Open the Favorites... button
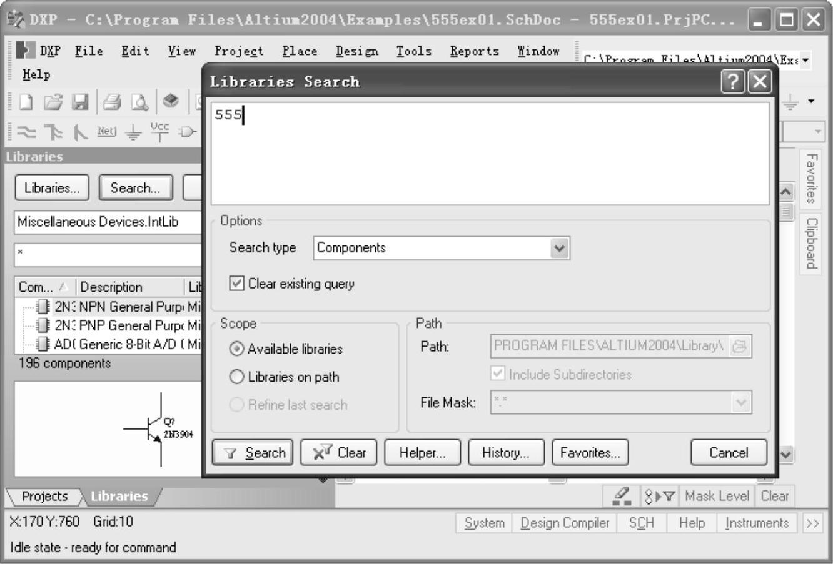Viewport: 833px width, 564px height. [x=590, y=453]
